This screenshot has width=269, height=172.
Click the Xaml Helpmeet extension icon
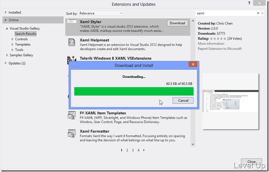72,42
